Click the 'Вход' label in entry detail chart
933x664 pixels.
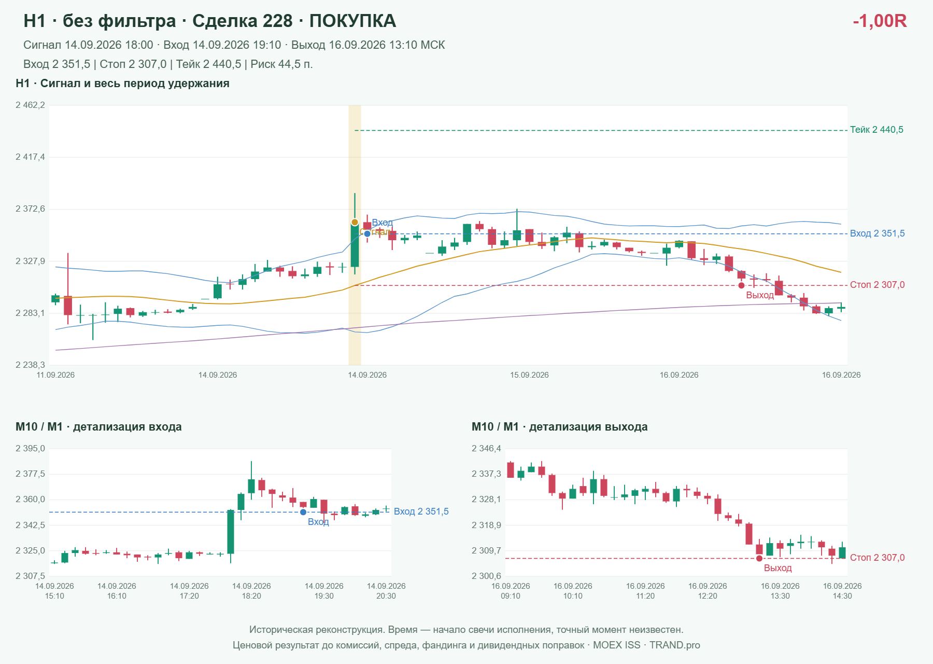click(318, 522)
